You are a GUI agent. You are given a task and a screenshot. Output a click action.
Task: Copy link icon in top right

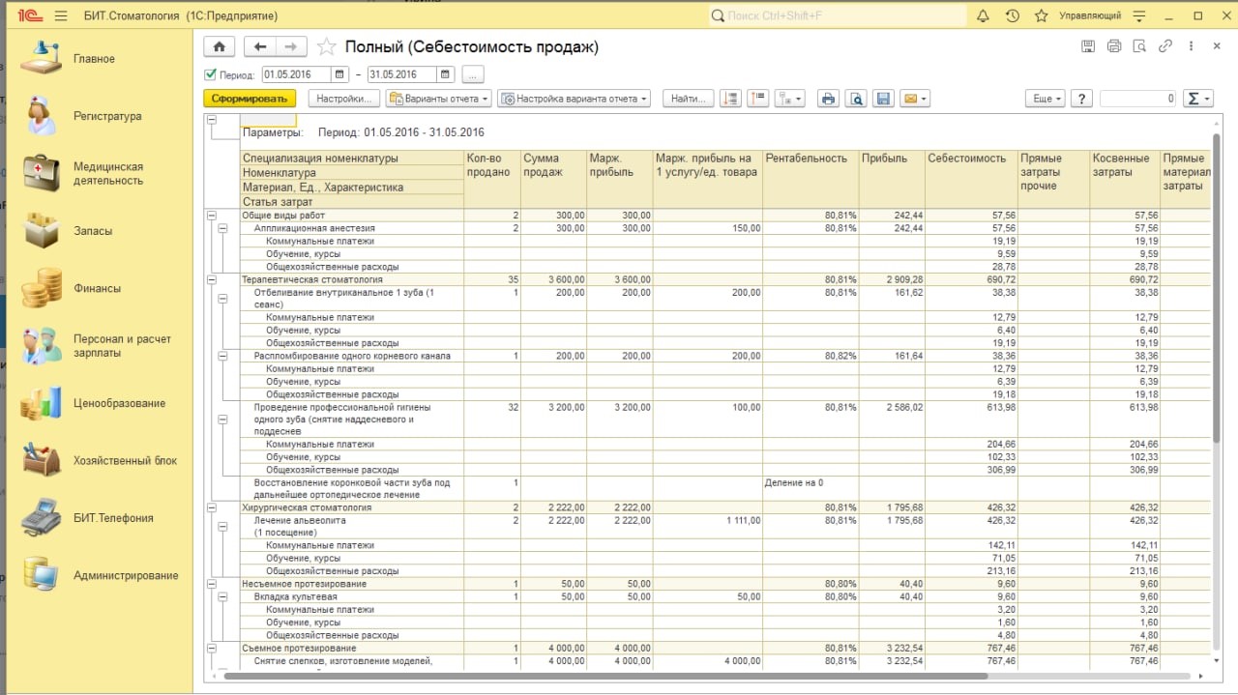[x=1165, y=46]
